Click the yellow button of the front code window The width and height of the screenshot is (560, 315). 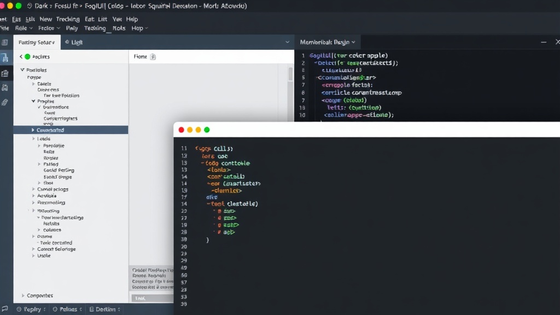(x=190, y=130)
